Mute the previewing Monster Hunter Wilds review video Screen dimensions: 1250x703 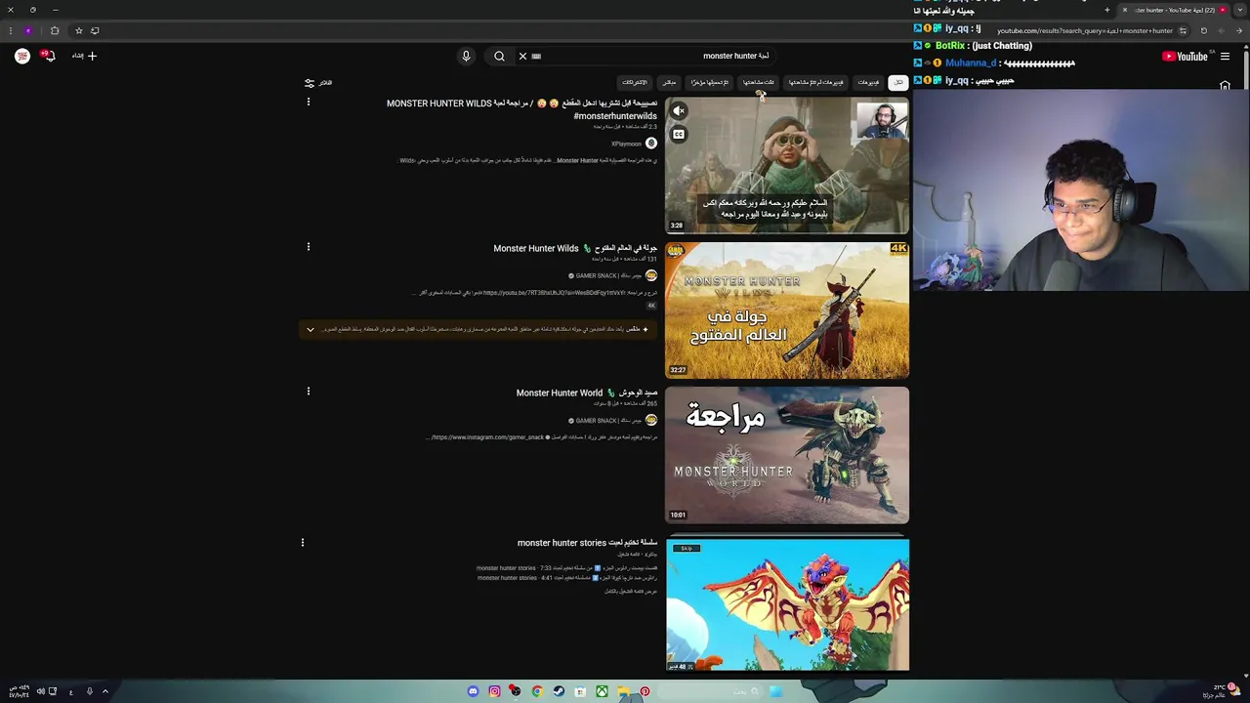(x=679, y=111)
